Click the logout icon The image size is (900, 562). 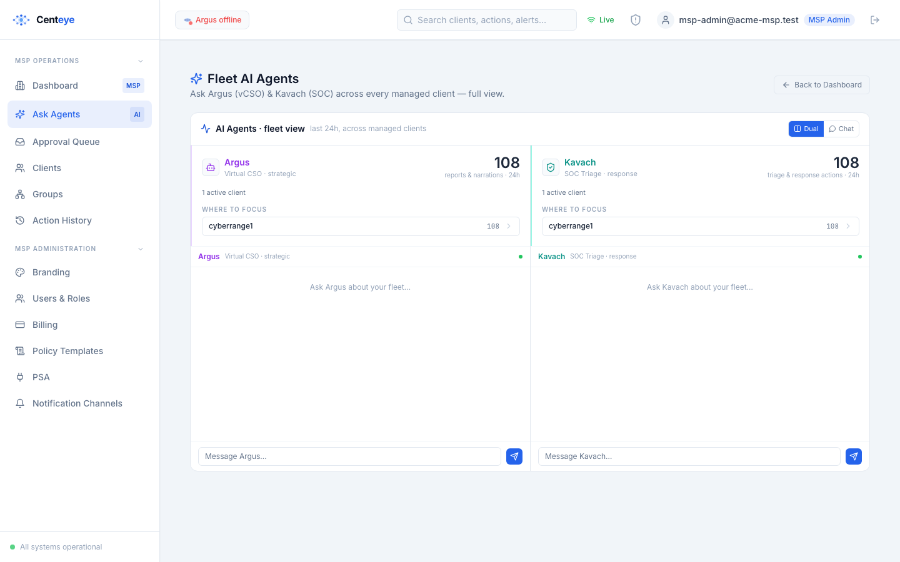click(875, 20)
